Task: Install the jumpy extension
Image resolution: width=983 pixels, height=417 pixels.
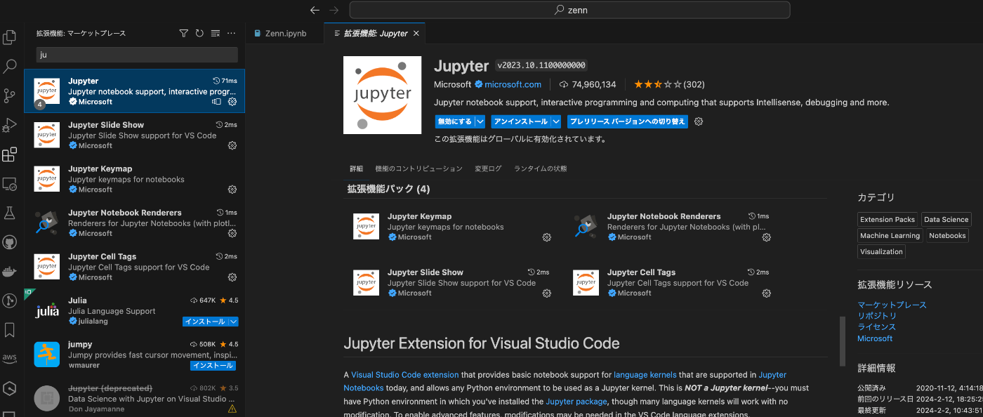Action: [213, 366]
